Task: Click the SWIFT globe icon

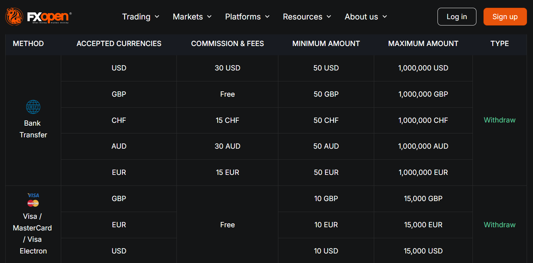Action: coord(33,107)
